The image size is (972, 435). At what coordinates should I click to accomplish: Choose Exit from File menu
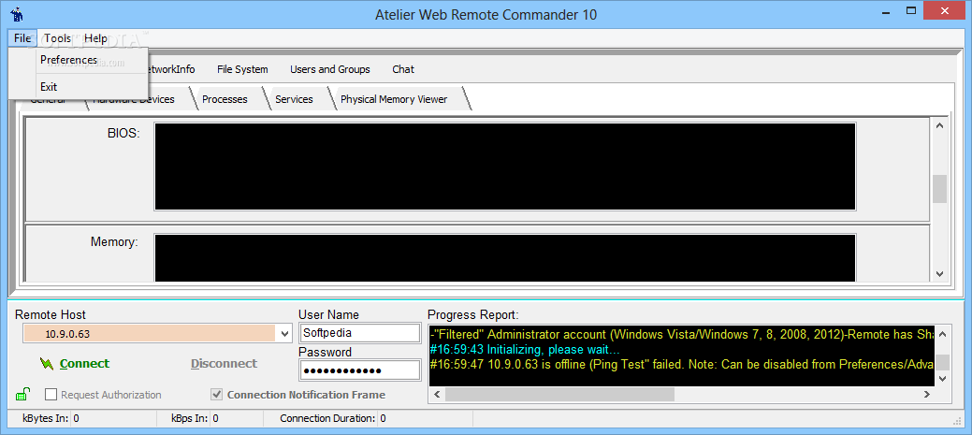(x=49, y=87)
